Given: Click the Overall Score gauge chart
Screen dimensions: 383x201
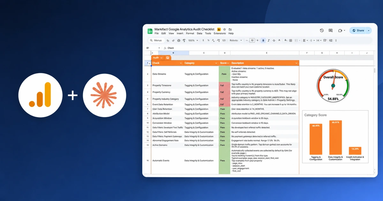Looking at the screenshot, I should click(x=333, y=86).
